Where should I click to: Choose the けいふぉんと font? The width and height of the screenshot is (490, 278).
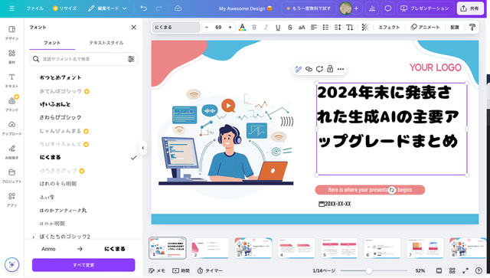(x=55, y=104)
